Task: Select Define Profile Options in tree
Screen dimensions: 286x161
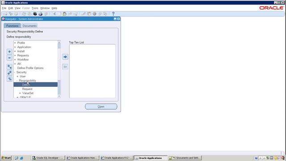Action: click(30, 68)
